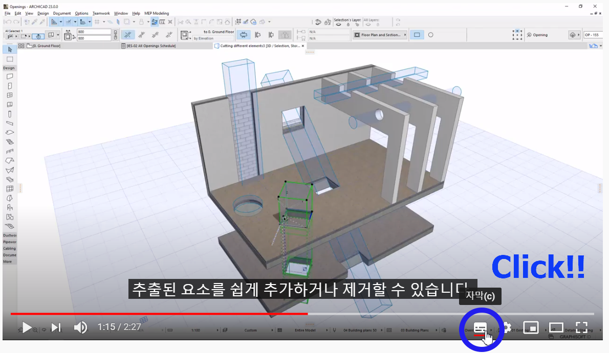
Task: Toggle width-height chain link lock
Action: pyautogui.click(x=115, y=35)
